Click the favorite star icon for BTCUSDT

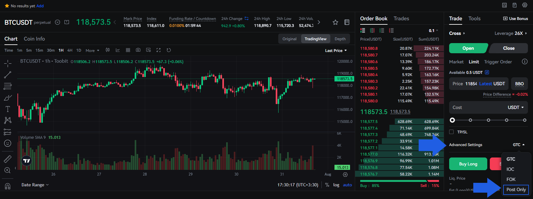pyautogui.click(x=335, y=22)
